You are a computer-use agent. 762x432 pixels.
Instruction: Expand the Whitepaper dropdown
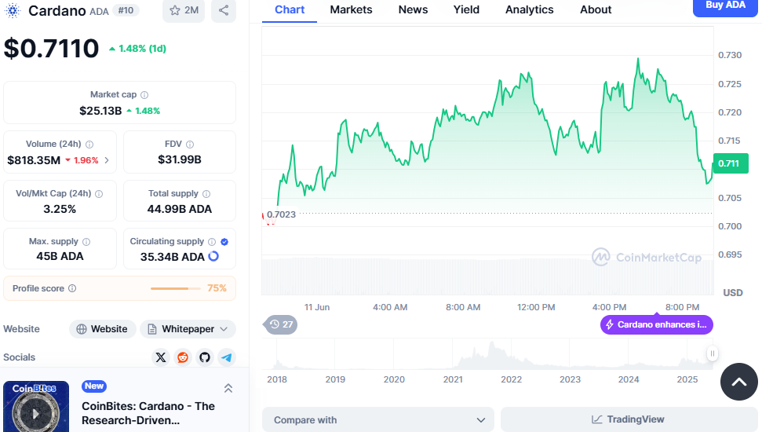pyautogui.click(x=188, y=329)
